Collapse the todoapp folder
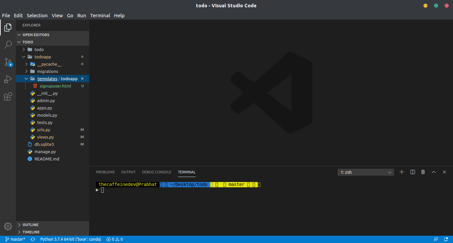Image resolution: width=453 pixels, height=243 pixels. pyautogui.click(x=42, y=57)
